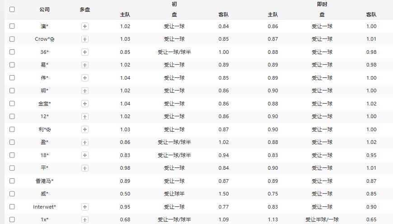
Task: Toggle the checkbox for the 1x* row
Action: 12,219
